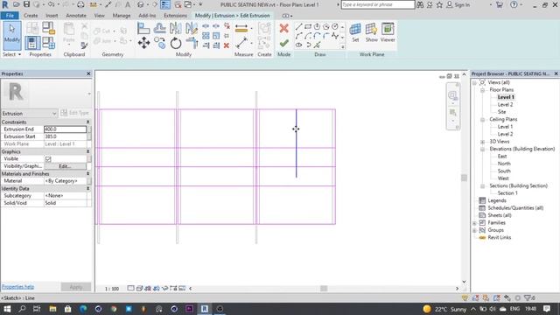Select Level 2 under Floor Plans

(505, 105)
